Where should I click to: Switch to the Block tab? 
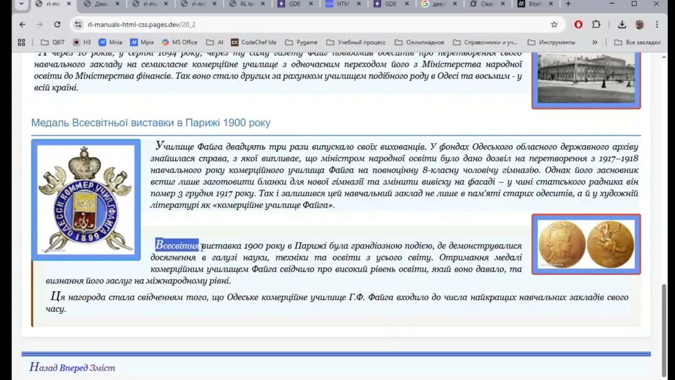point(535,4)
